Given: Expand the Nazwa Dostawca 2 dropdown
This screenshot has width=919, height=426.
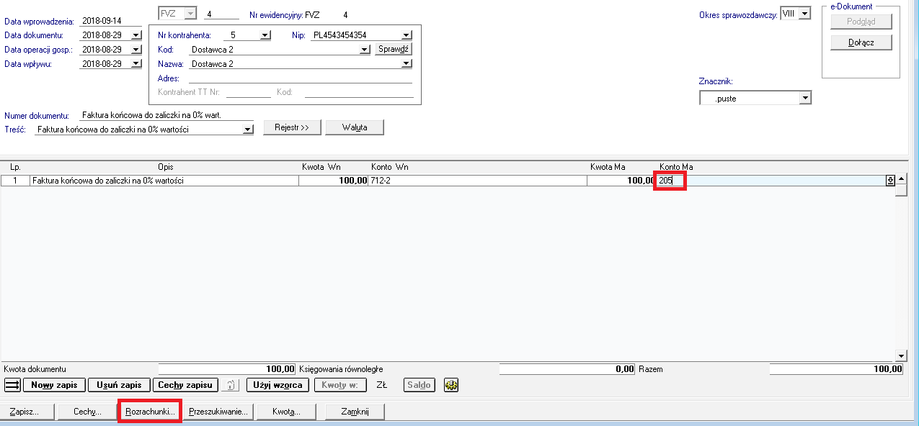Looking at the screenshot, I should click(407, 64).
